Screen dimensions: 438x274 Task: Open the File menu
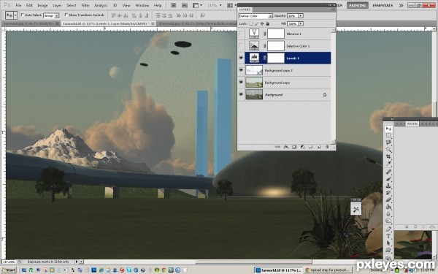point(18,5)
